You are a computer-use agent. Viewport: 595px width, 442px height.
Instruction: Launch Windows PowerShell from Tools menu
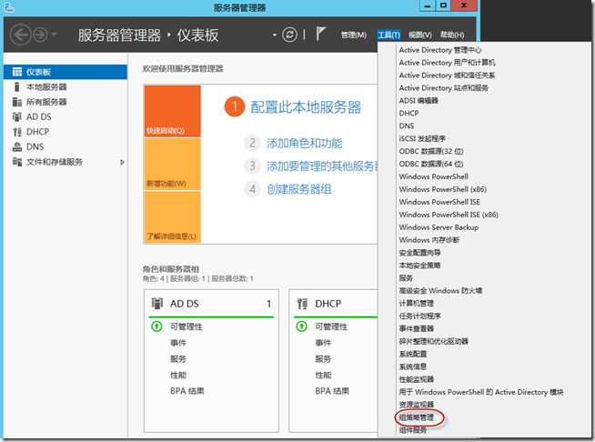[x=433, y=176]
